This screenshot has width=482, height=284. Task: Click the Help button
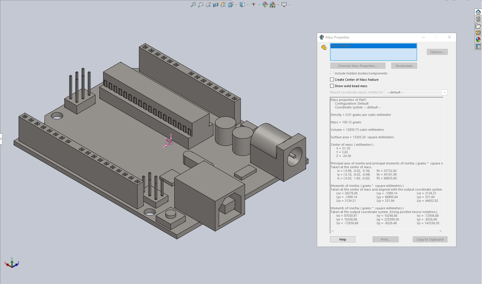click(x=342, y=239)
